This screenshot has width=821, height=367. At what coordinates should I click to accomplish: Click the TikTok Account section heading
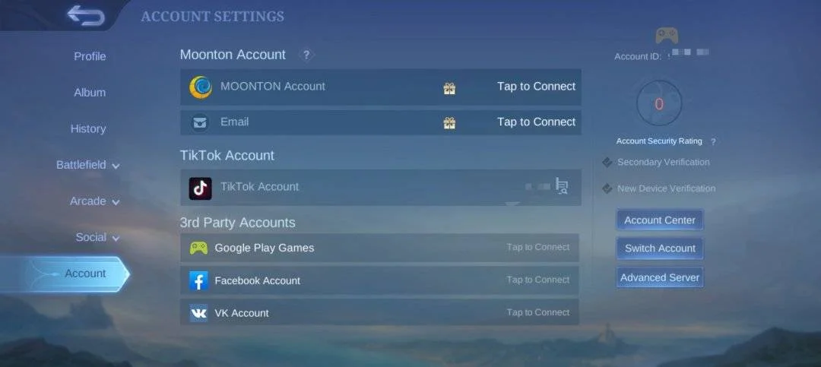227,156
